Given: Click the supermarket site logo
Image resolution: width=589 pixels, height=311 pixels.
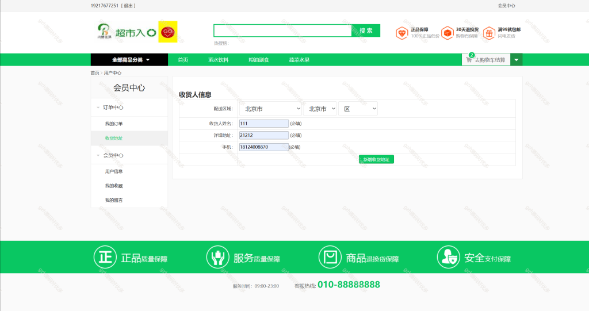Looking at the screenshot, I should tap(127, 32).
